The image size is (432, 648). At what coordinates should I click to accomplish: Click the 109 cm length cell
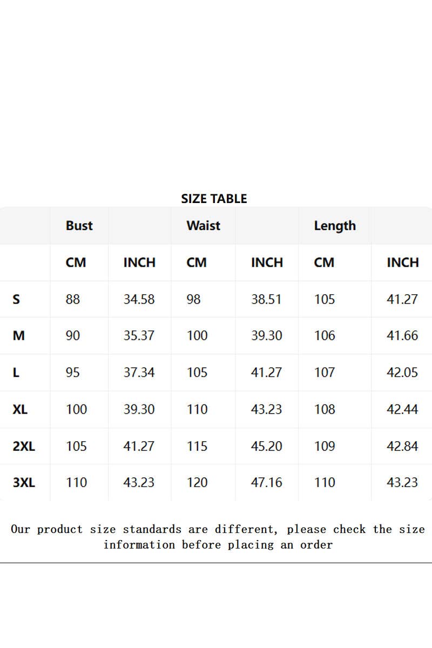325,446
